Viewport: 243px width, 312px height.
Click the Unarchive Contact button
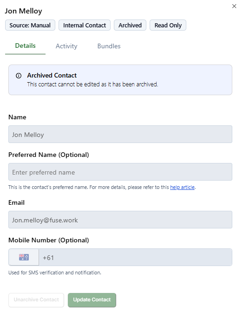pyautogui.click(x=36, y=299)
